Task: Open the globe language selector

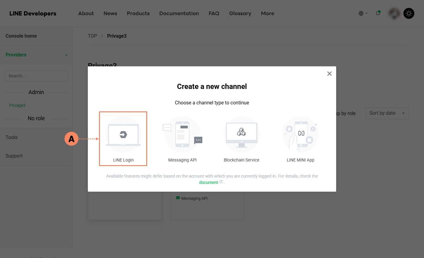Action: [363, 13]
